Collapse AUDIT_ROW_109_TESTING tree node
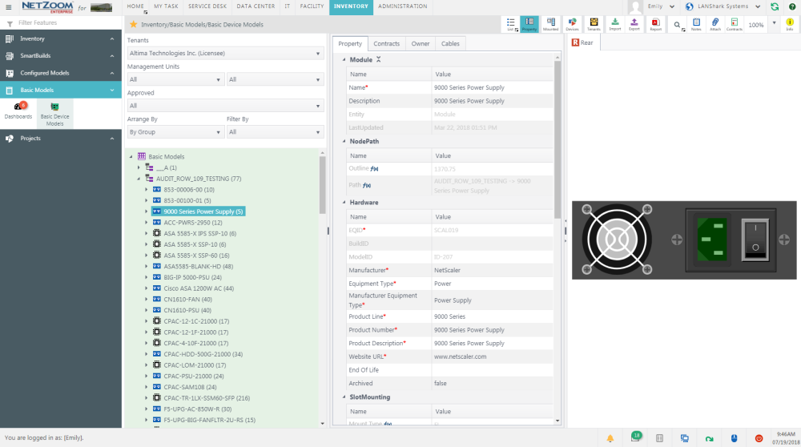Image resolution: width=801 pixels, height=447 pixels. coord(139,179)
